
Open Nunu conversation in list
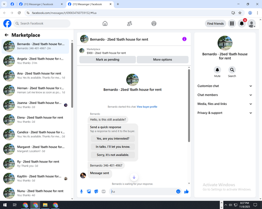pyautogui.click(x=35, y=193)
